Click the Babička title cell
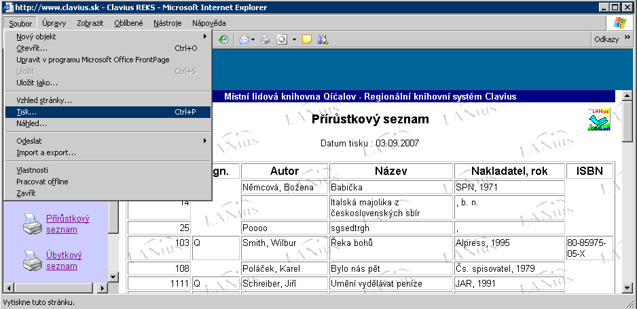 coord(390,187)
